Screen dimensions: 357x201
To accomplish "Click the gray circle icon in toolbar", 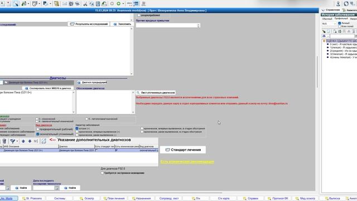I will (112, 4).
